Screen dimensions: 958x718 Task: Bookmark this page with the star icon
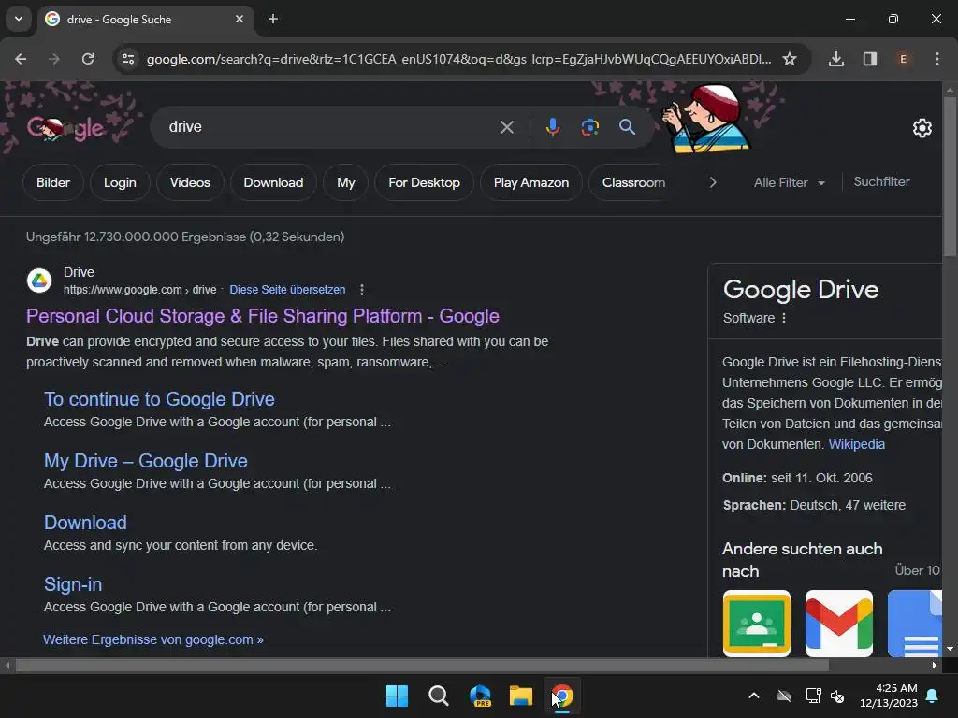coord(790,59)
